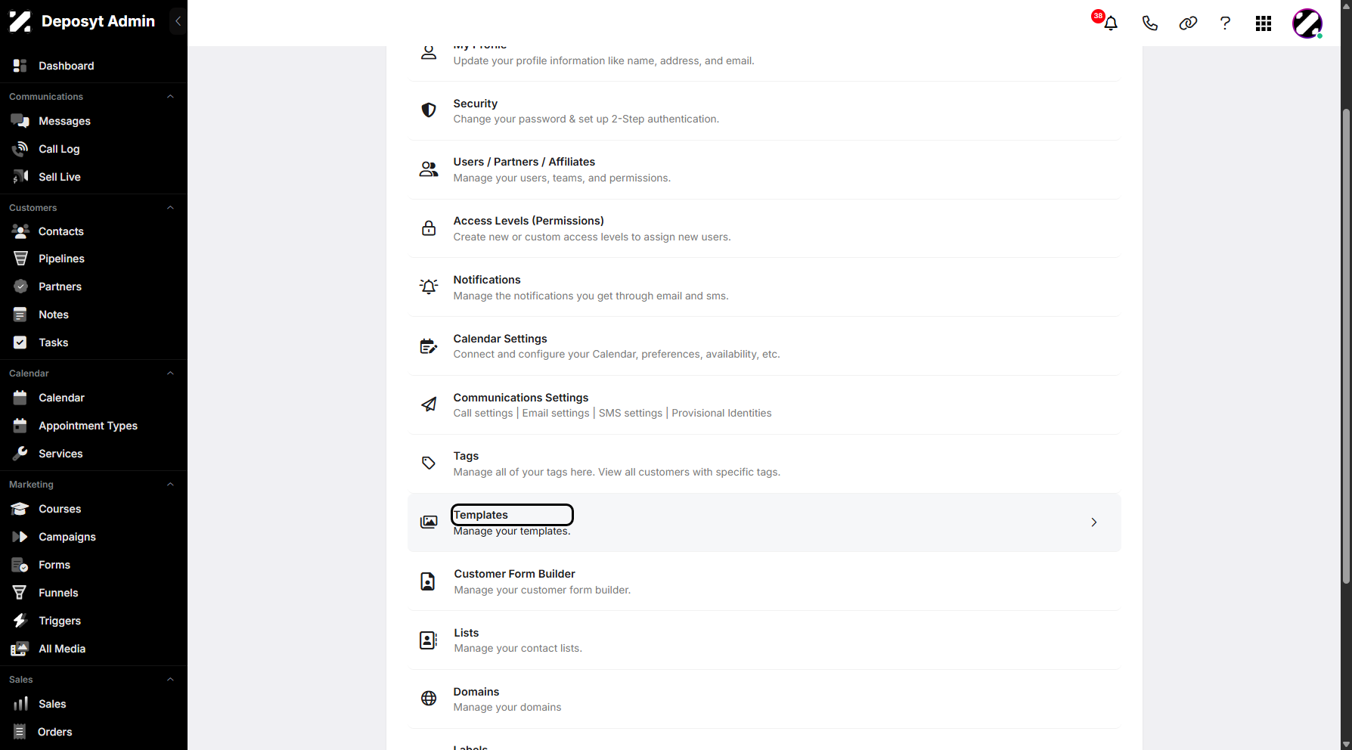Click the Tags label icon

(429, 463)
